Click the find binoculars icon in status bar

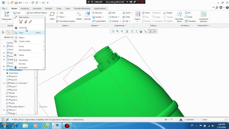[x=181, y=120]
